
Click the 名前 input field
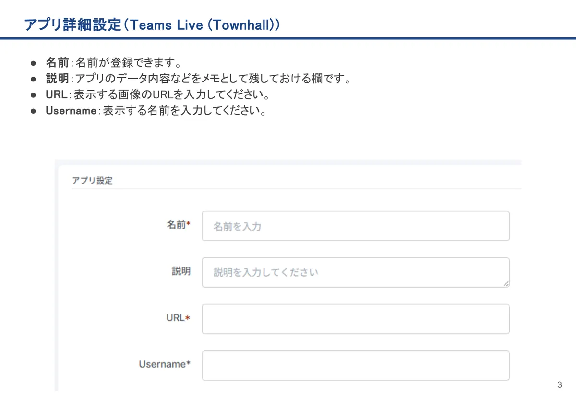coord(355,226)
